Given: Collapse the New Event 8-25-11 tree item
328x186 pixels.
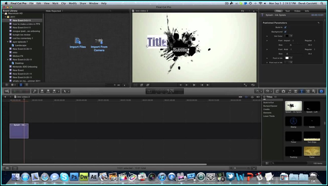Looking at the screenshot, I should tap(8, 59).
